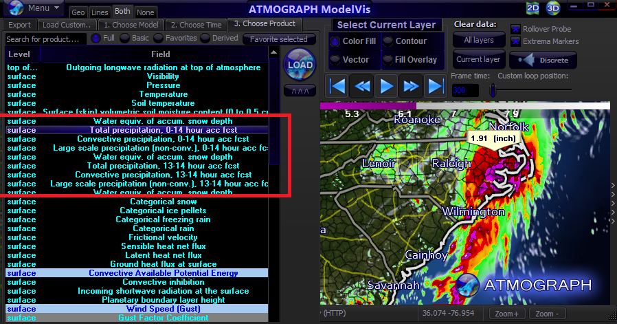Select Convective precipitation, 0-14 hour acc fcst
The height and width of the screenshot is (324, 617).
[137, 139]
